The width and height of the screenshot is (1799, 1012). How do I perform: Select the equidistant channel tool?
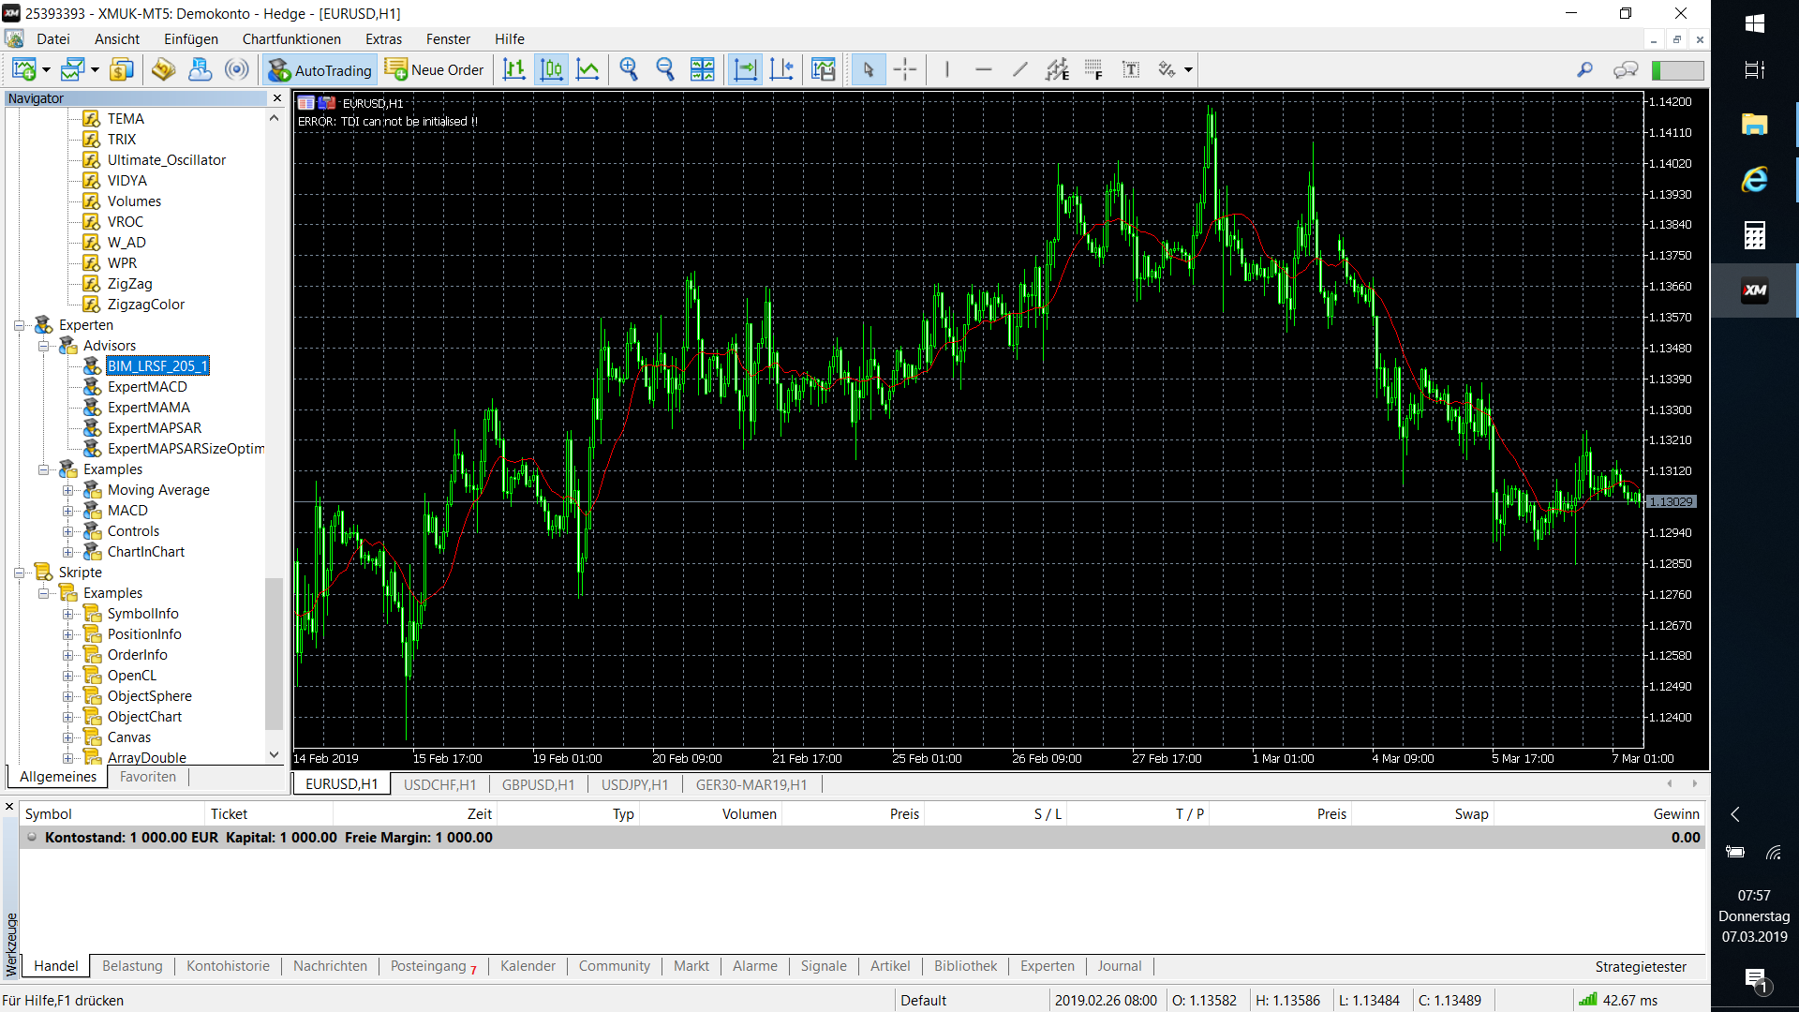tap(1057, 69)
